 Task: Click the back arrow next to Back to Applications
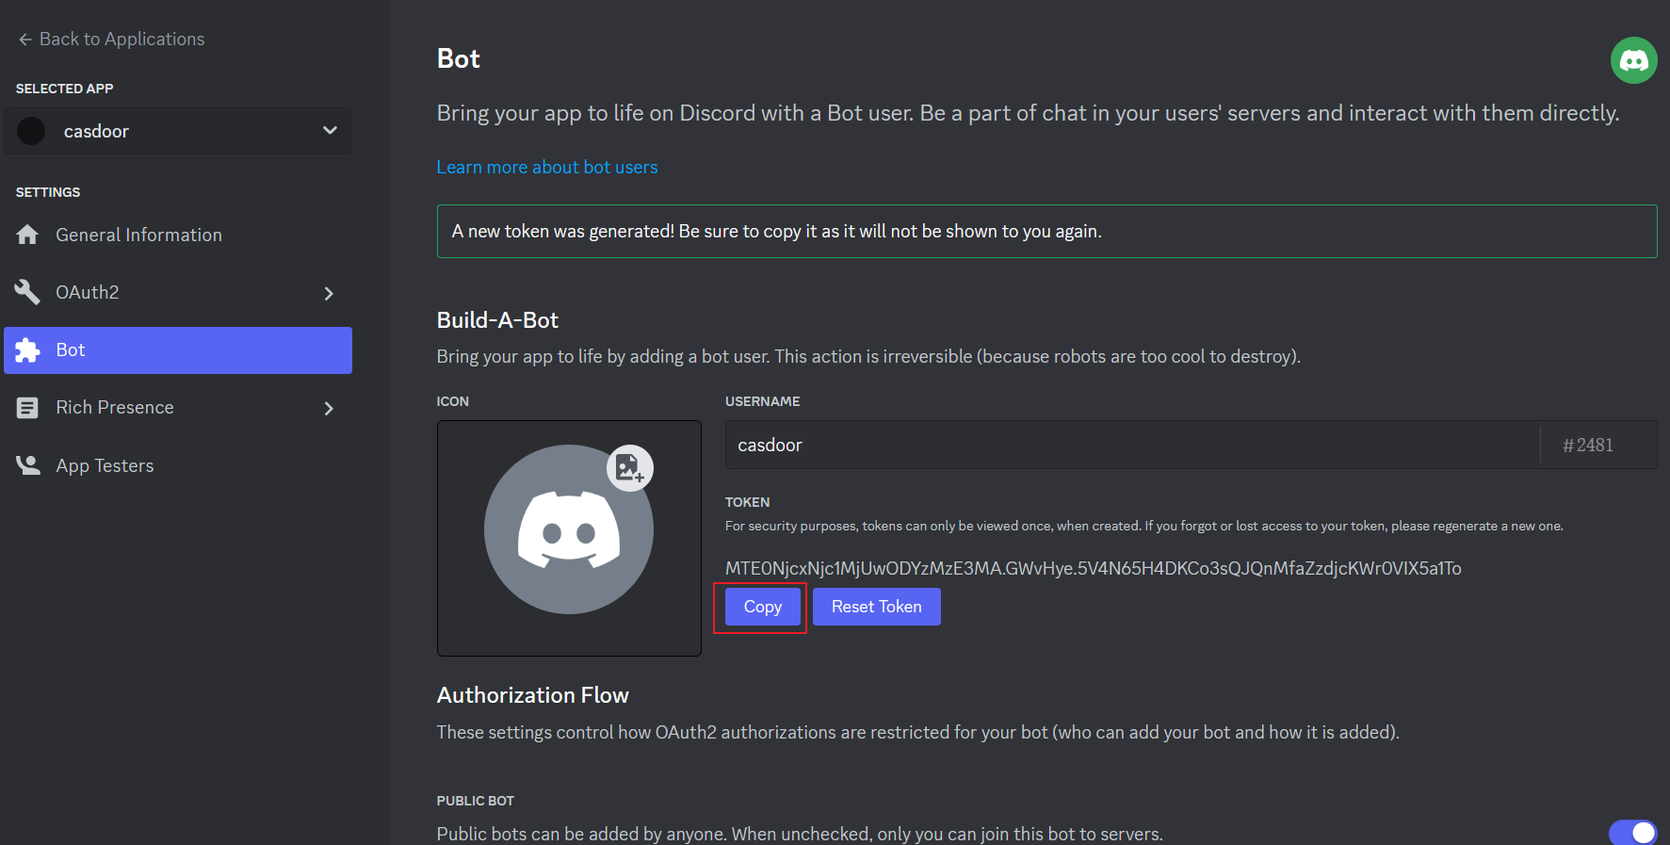23,38
